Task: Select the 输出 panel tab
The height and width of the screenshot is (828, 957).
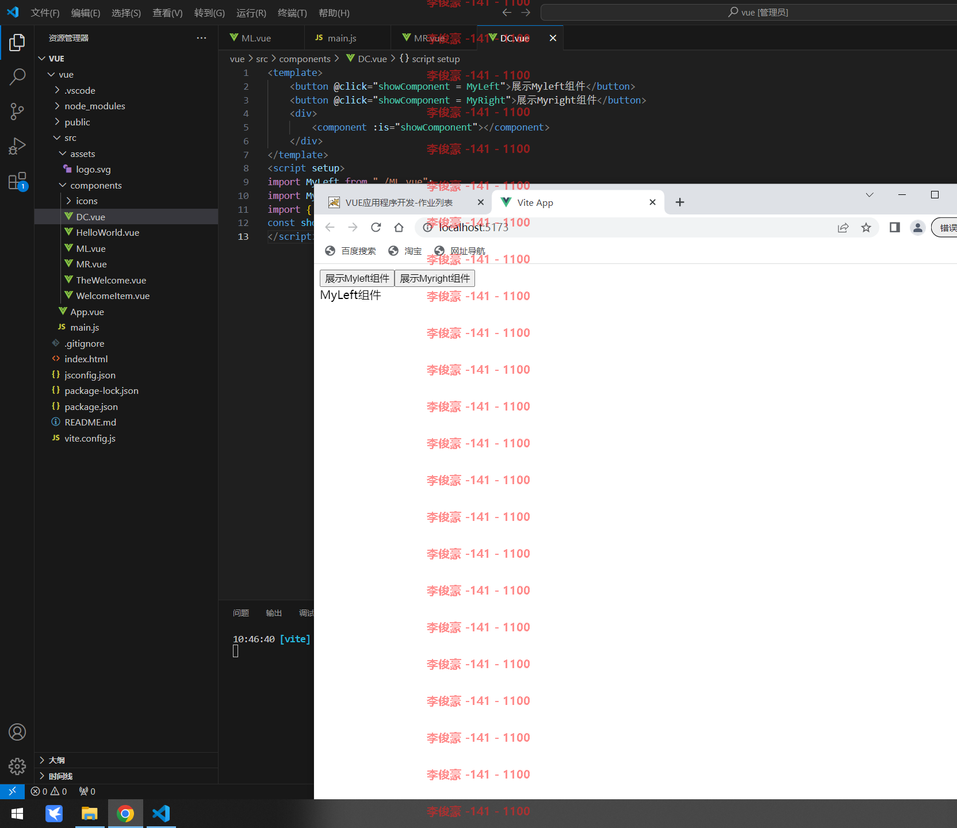Action: (x=274, y=613)
